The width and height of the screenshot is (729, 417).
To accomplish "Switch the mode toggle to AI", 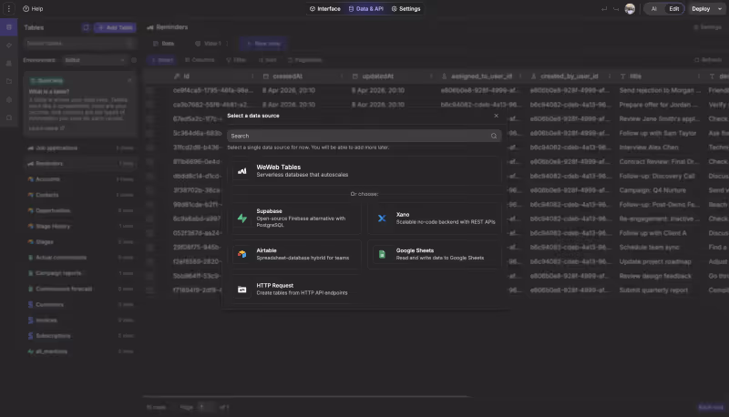I will point(654,9).
